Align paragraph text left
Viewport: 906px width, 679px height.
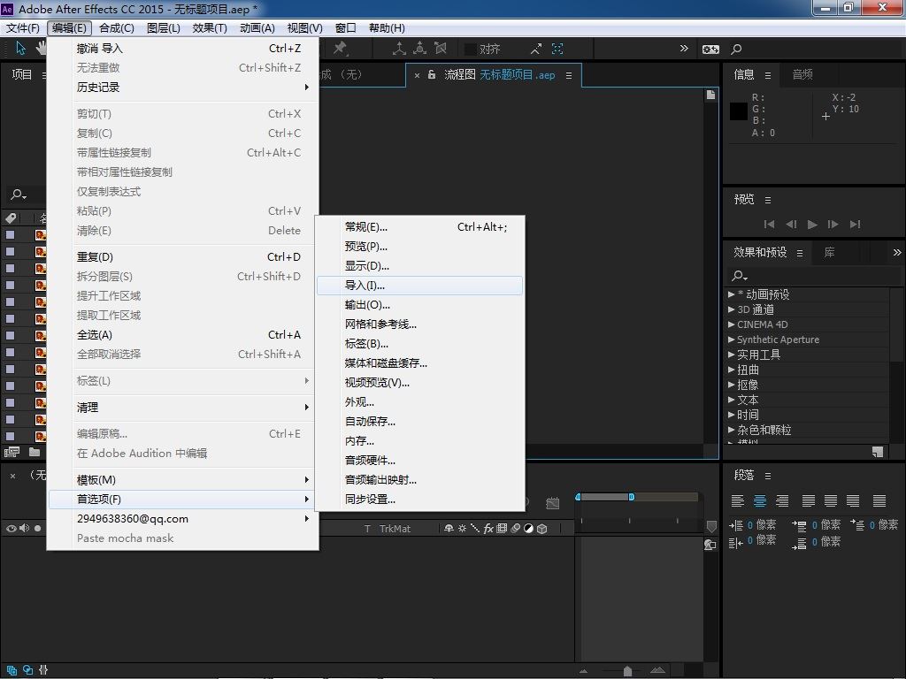click(737, 500)
